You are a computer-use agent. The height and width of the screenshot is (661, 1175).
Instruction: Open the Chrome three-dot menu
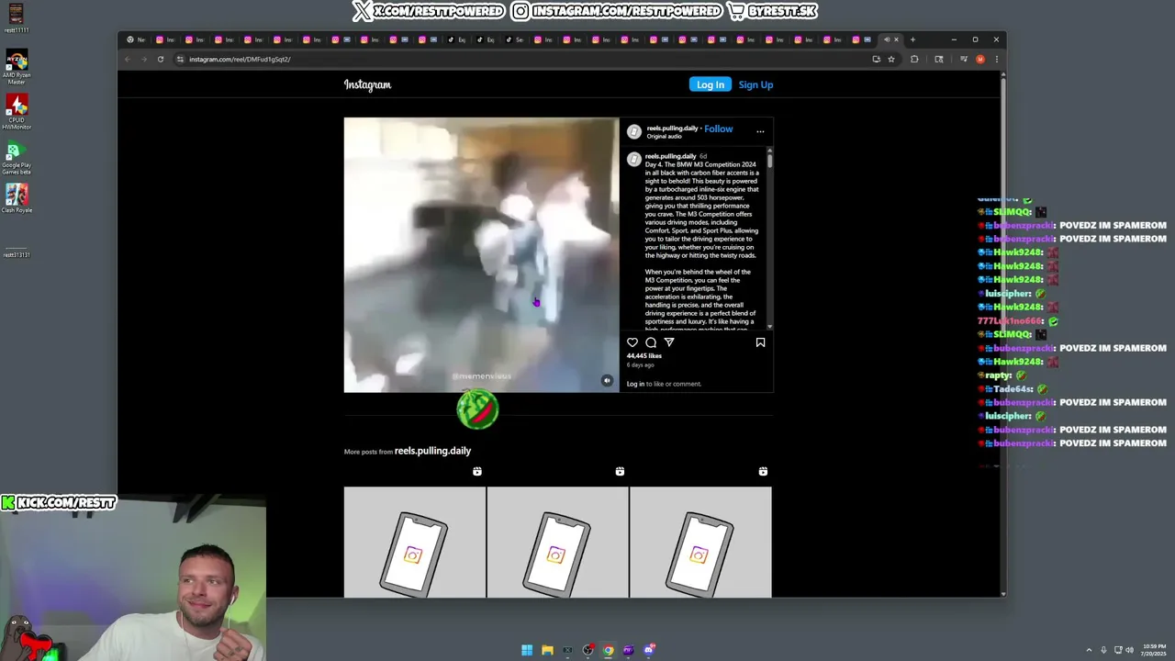point(997,59)
